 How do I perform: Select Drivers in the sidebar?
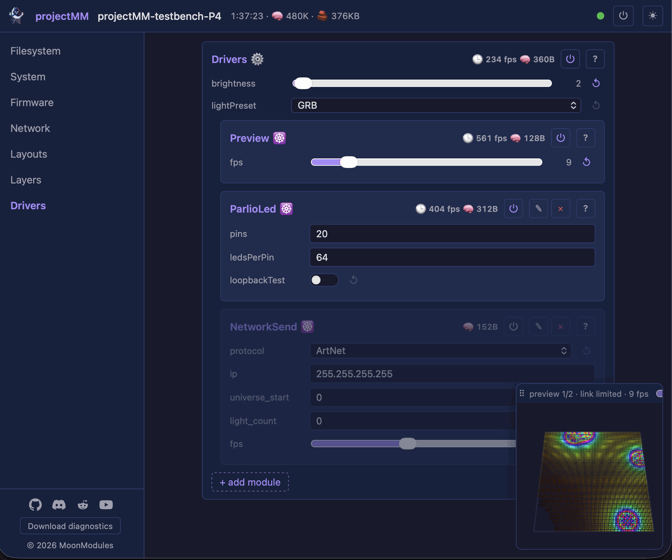28,205
